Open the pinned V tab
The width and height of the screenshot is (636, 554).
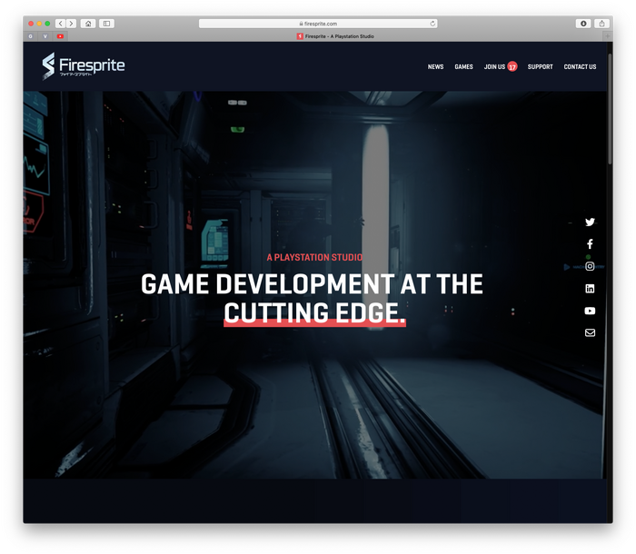click(45, 36)
